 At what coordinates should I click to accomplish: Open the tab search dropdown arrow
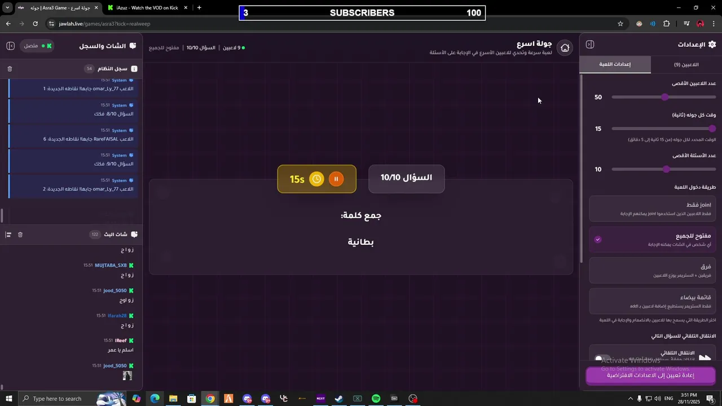click(7, 8)
